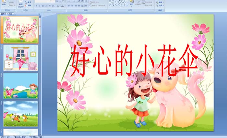Click the design template name in status bar
The width and height of the screenshot is (227, 138).
pyautogui.click(x=20, y=137)
